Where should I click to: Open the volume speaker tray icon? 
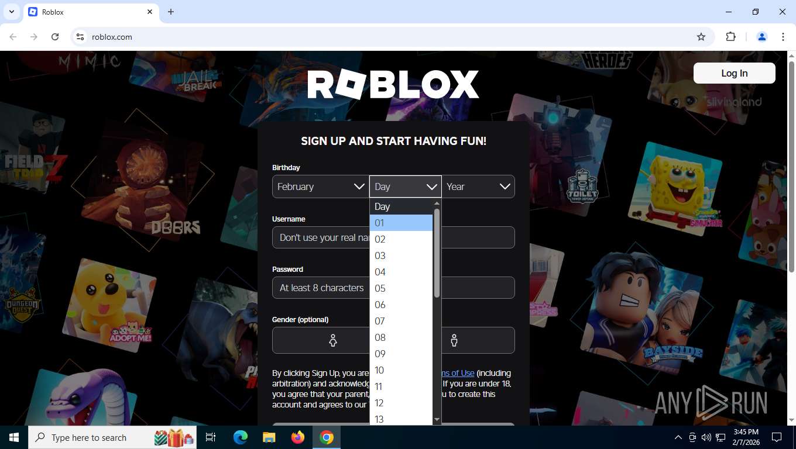[706, 437]
